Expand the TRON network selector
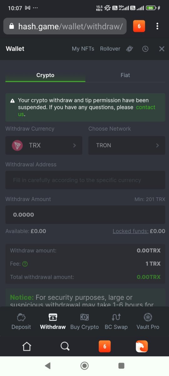The height and width of the screenshot is (376, 169). click(127, 145)
